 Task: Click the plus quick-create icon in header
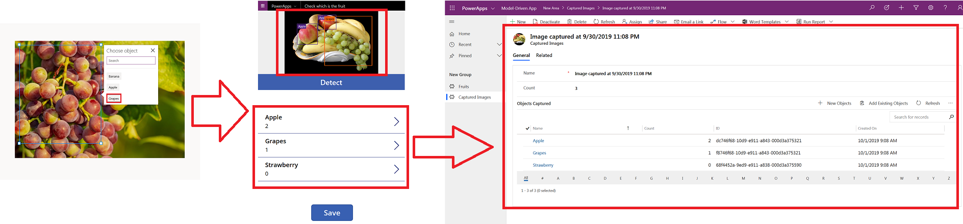pos(901,8)
